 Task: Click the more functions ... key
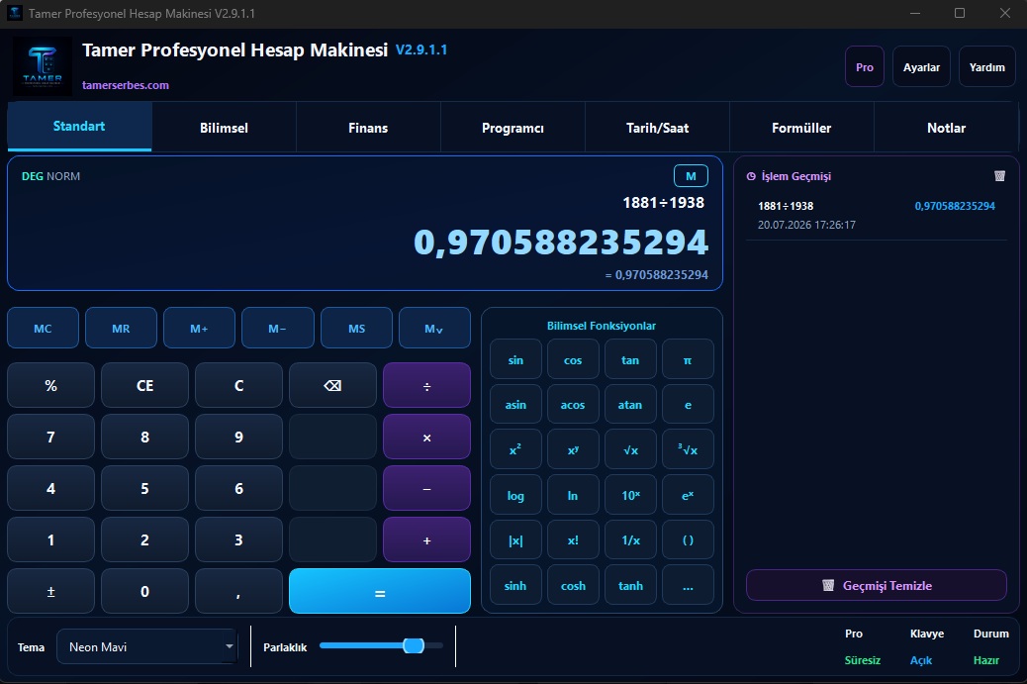688,585
